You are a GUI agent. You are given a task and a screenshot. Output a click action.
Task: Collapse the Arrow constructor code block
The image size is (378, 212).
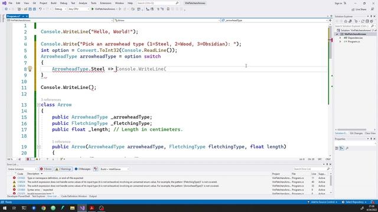click(x=38, y=147)
